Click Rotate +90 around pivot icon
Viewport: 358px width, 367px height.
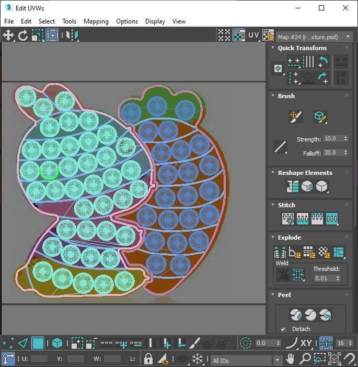323,62
